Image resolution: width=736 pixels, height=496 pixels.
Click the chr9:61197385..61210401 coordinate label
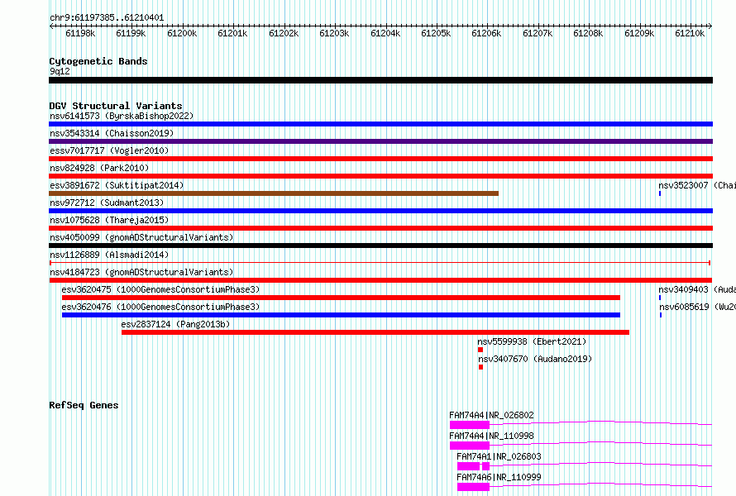[107, 17]
